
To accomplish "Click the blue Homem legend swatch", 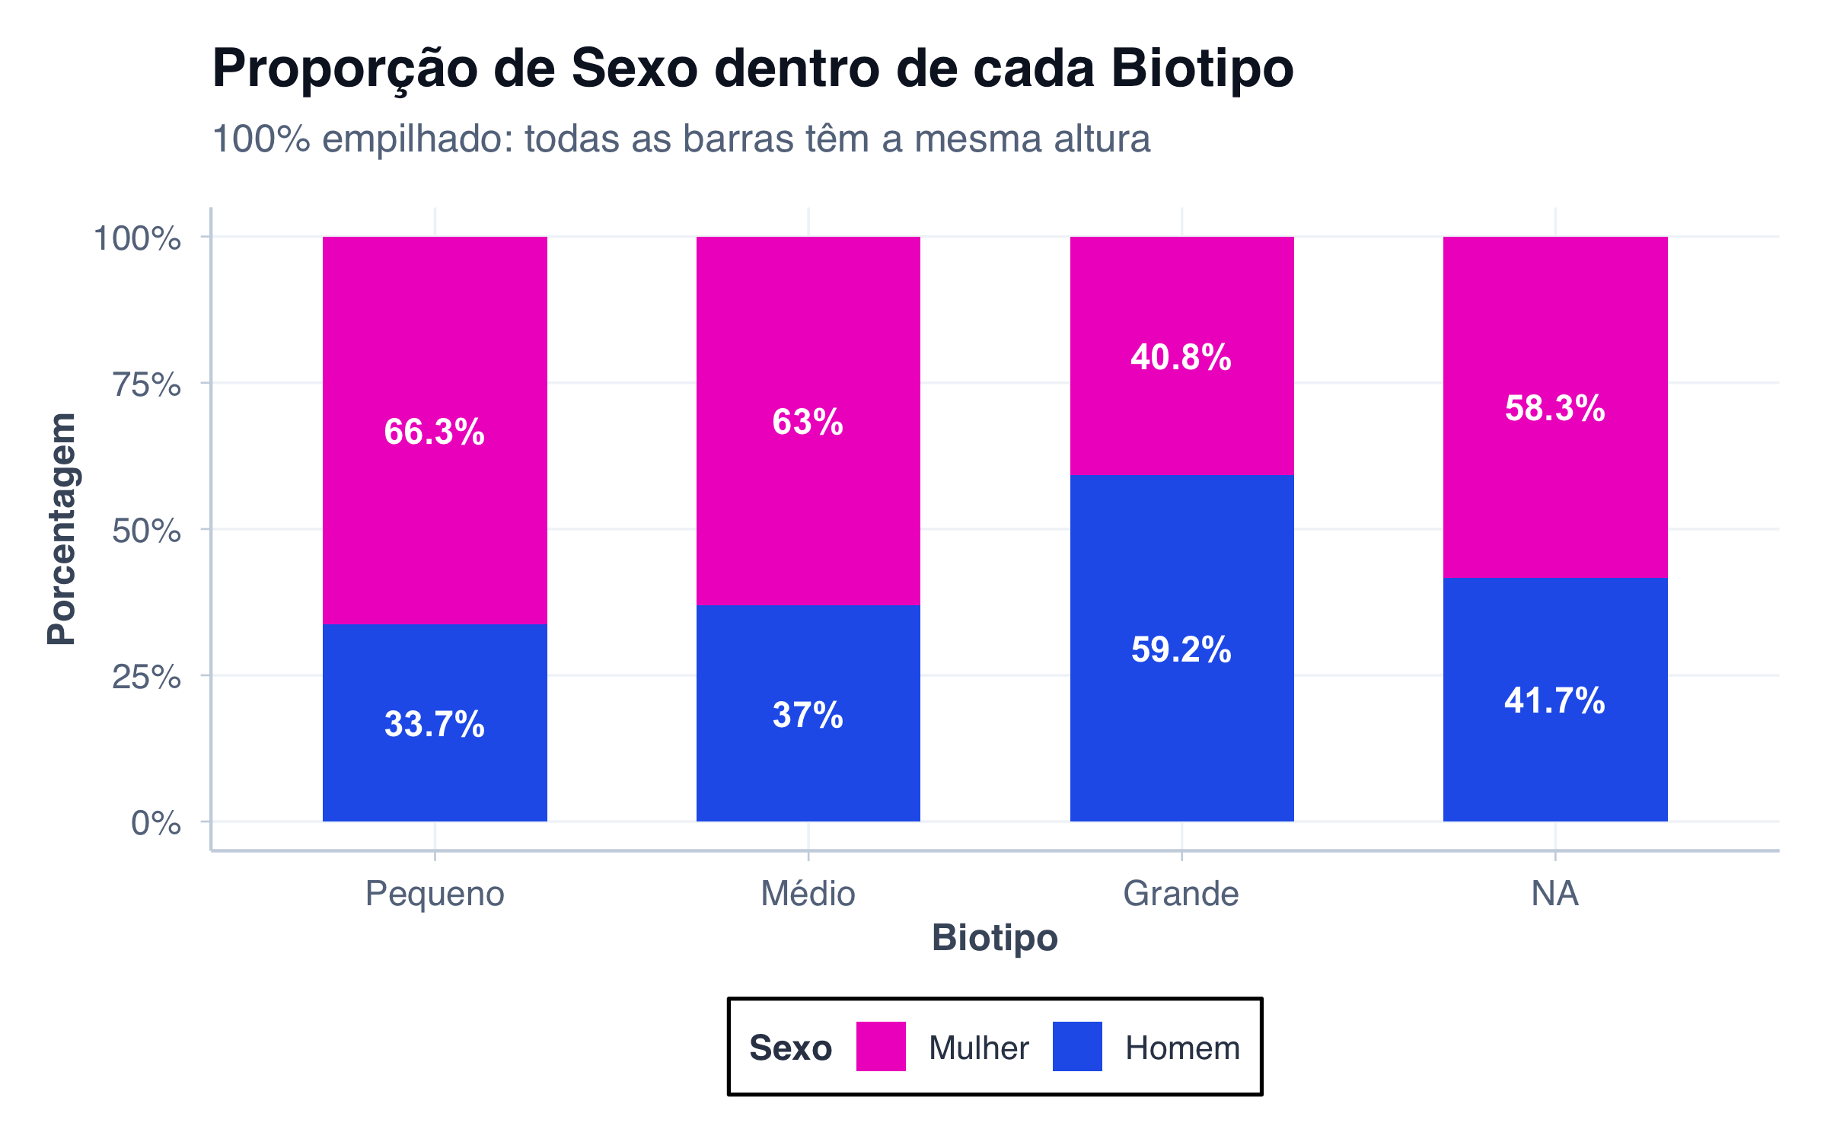I will [x=1077, y=1046].
